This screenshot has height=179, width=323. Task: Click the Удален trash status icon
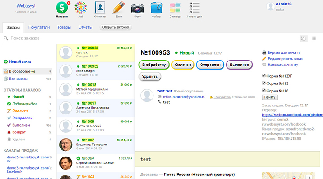point(9,139)
